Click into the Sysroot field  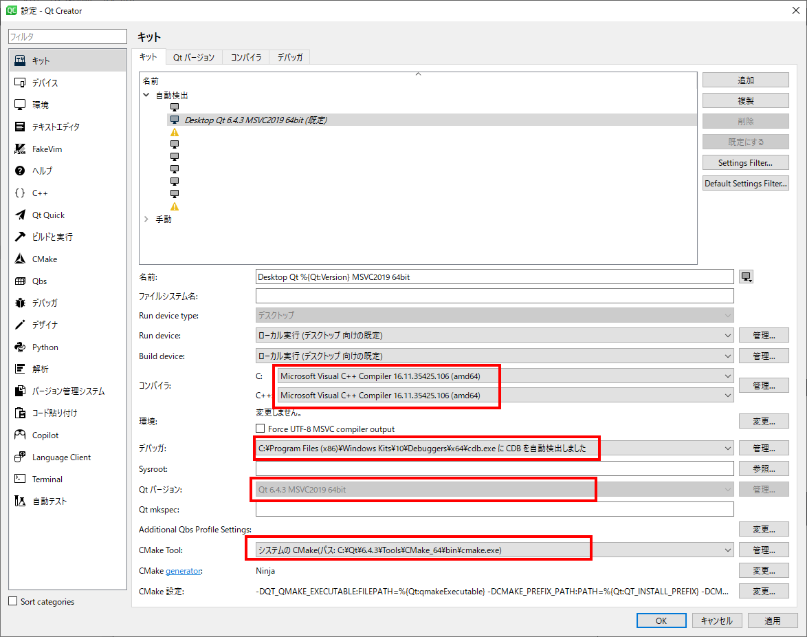tap(495, 468)
